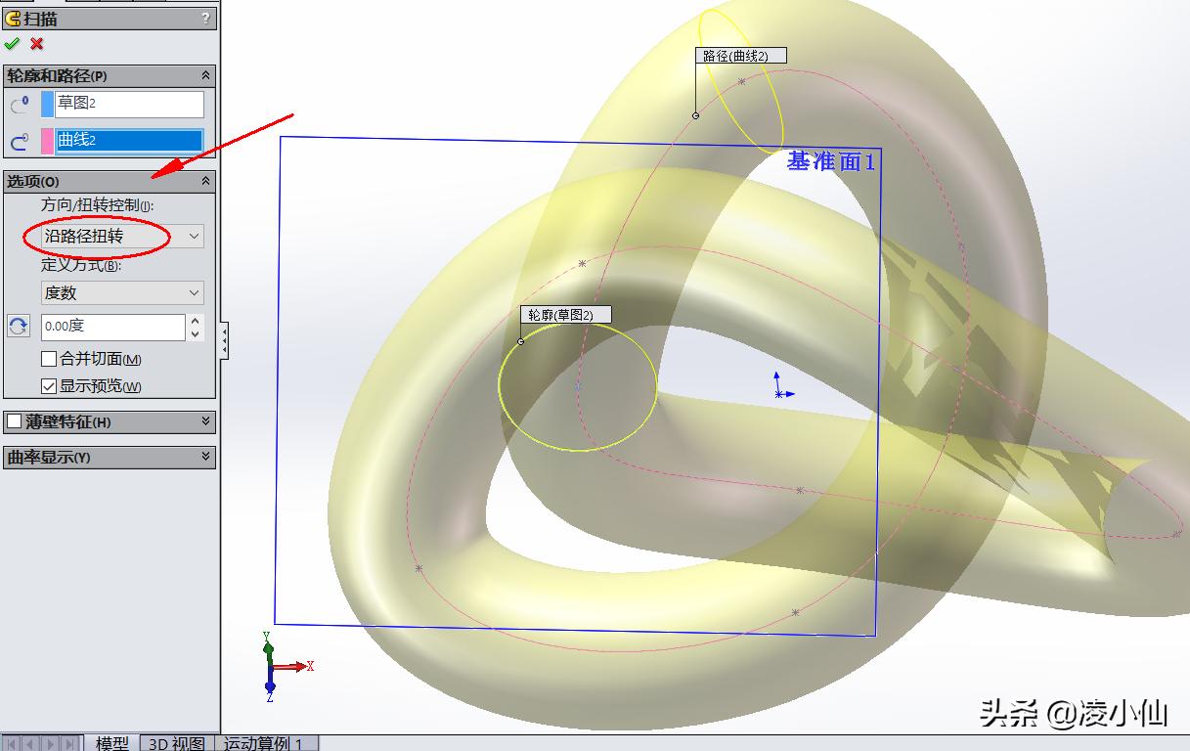Select the sweep profile selection icon

[x=20, y=104]
